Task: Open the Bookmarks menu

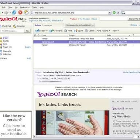Action: [25, 7]
